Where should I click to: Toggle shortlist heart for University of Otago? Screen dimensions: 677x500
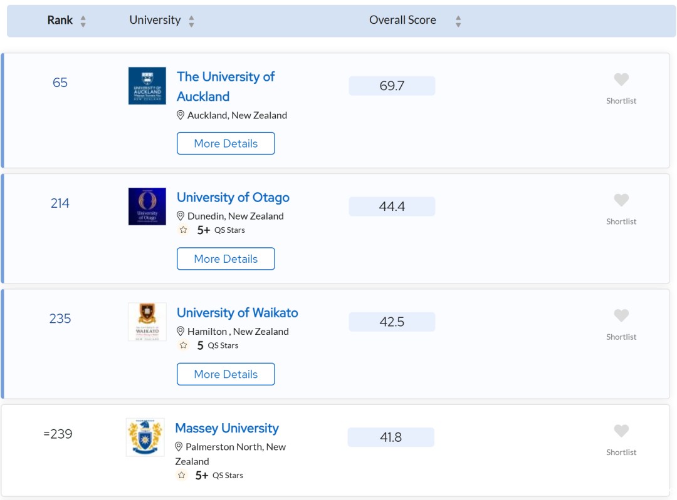(x=621, y=200)
